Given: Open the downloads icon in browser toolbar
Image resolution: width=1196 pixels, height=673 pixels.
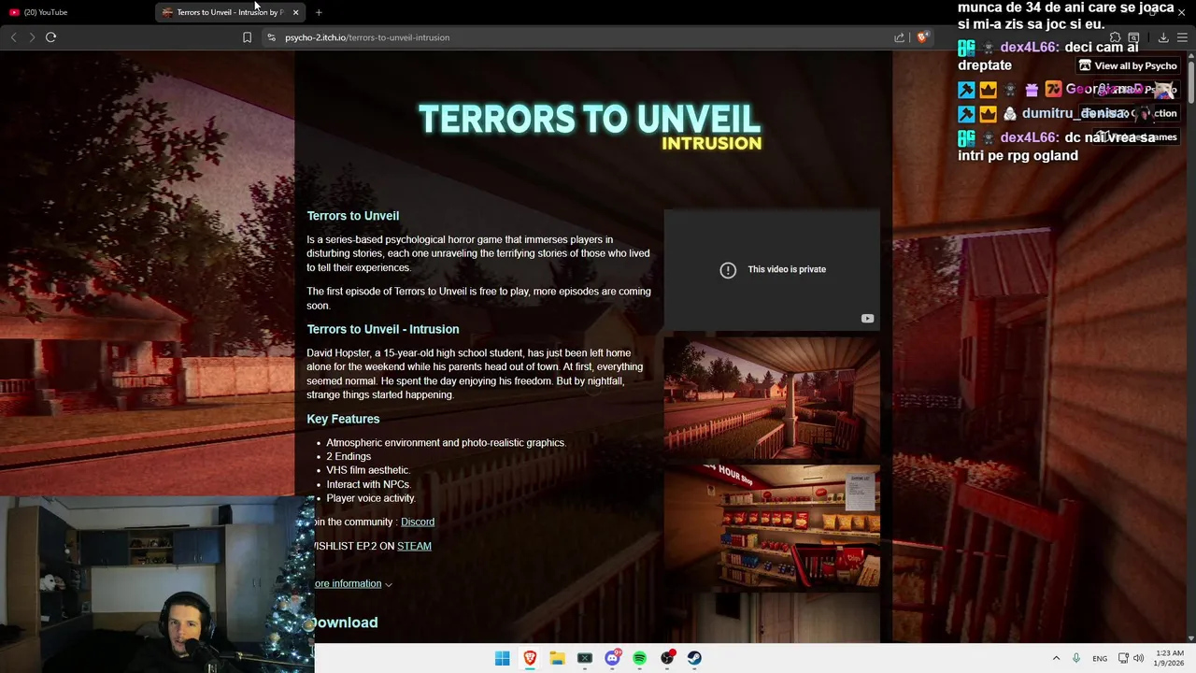Looking at the screenshot, I should pos(1163,37).
